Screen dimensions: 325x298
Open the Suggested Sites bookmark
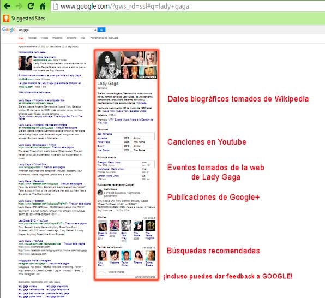[24, 18]
